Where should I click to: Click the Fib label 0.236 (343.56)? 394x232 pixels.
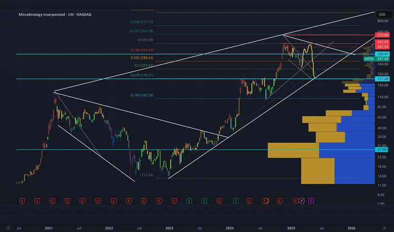[142, 50]
